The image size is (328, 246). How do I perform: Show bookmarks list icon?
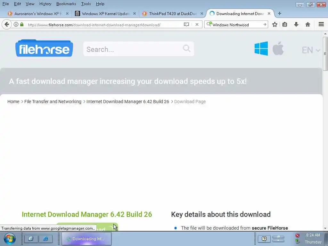click(285, 24)
